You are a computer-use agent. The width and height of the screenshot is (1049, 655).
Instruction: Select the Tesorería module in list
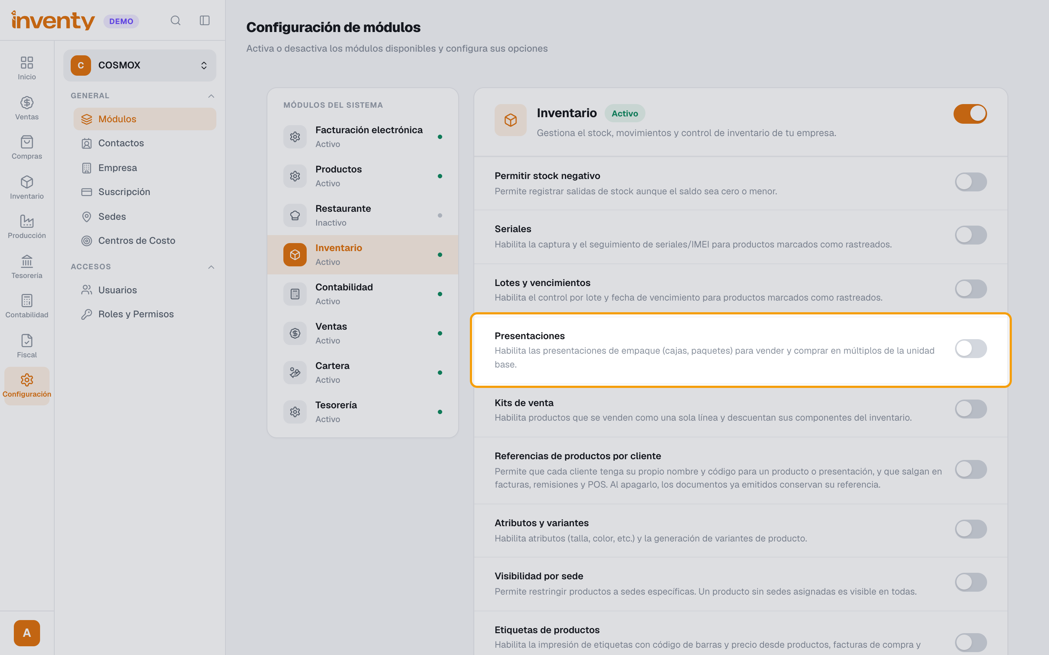(363, 412)
